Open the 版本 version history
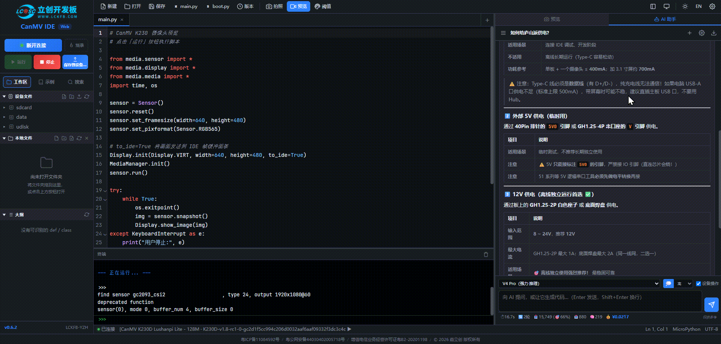This screenshot has height=344, width=721. pos(246,6)
